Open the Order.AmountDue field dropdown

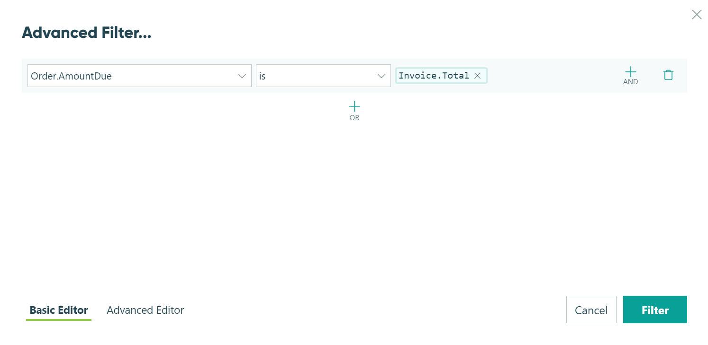[x=139, y=76]
